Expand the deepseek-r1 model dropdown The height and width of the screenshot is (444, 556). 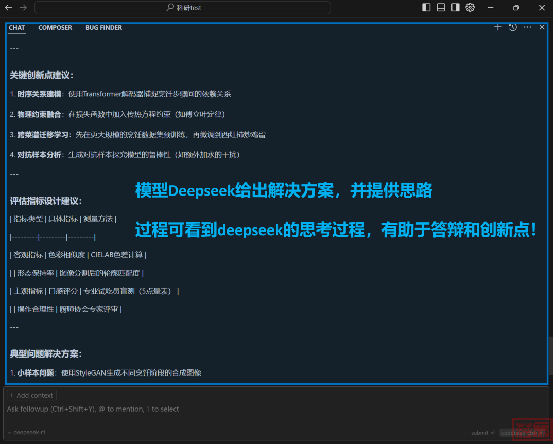click(x=27, y=432)
